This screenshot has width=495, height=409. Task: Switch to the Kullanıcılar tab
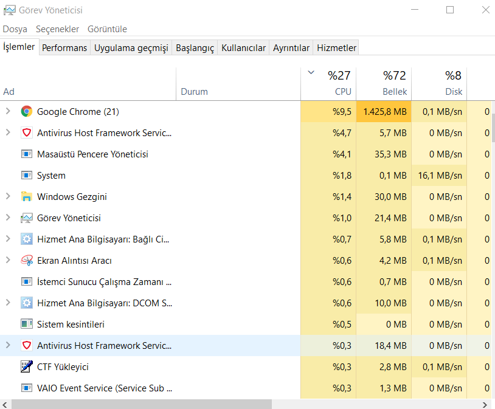coord(243,47)
